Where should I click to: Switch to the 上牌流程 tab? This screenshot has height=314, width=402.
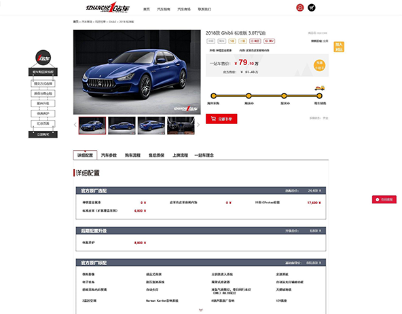[180, 155]
